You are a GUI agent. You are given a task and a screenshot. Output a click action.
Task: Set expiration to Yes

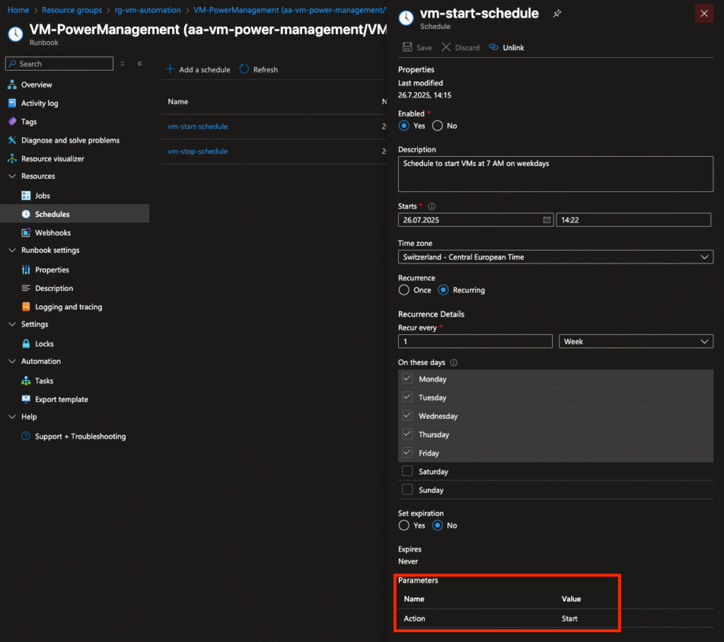pyautogui.click(x=404, y=525)
